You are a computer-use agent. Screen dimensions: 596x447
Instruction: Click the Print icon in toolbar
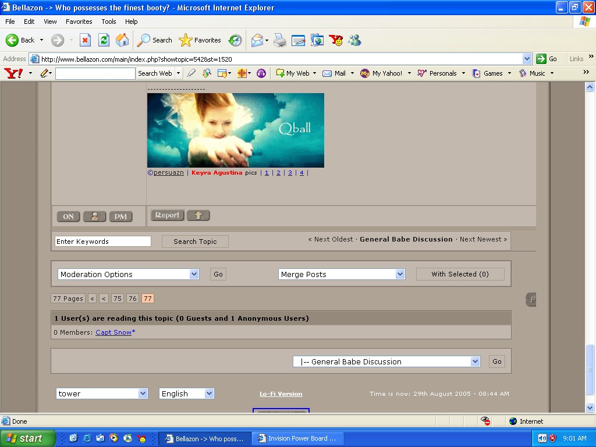click(x=280, y=40)
